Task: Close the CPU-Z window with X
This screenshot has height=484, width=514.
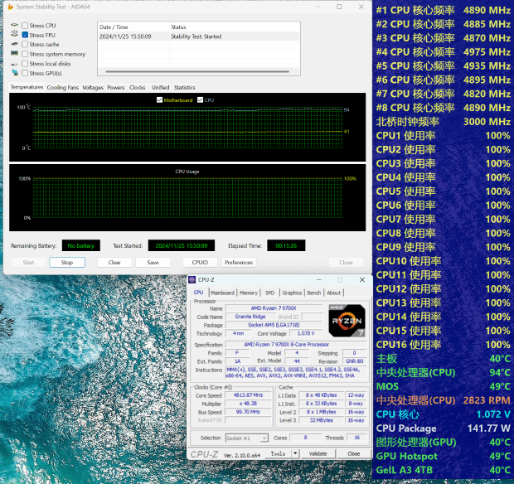Action: tap(362, 279)
